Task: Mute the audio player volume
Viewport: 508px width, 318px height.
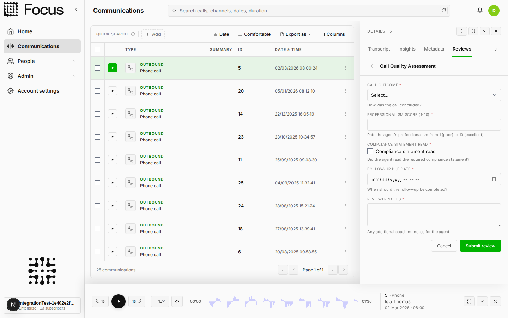Action: 177,301
